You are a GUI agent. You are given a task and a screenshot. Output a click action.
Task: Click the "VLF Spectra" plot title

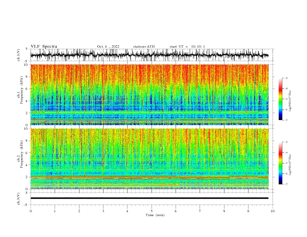coord(44,46)
